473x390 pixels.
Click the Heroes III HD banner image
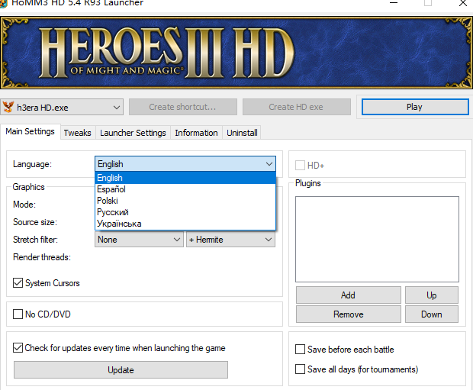(x=236, y=53)
